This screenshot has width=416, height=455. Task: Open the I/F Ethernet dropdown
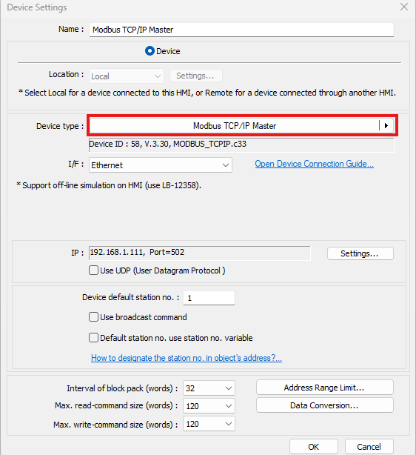[161, 165]
